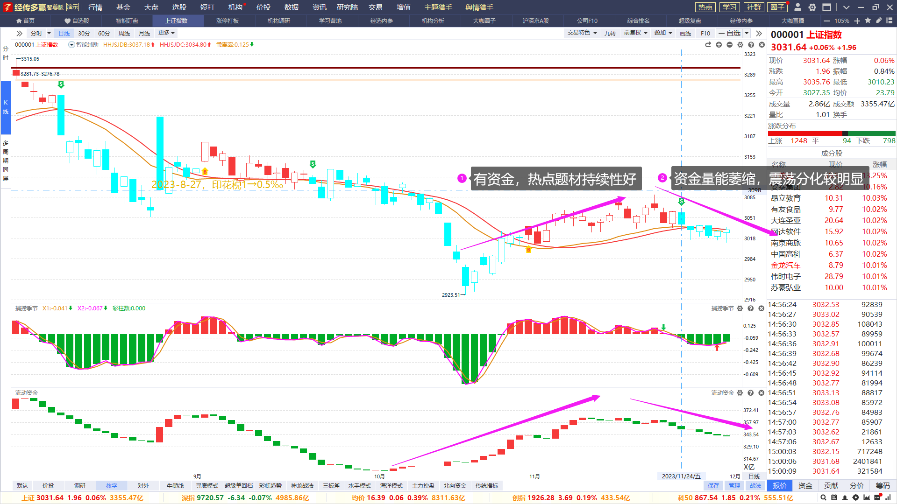Viewport: 897px width, 504px height.
Task: Click the 战法 button
Action: (x=755, y=486)
